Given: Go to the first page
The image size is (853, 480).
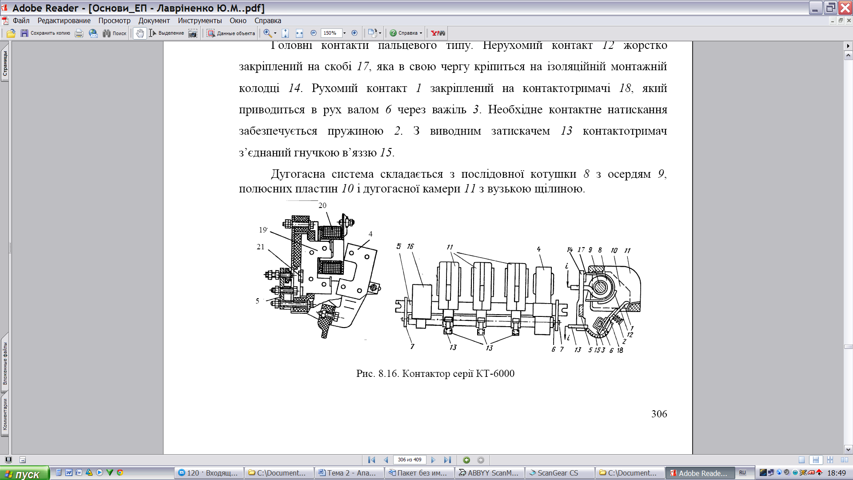Looking at the screenshot, I should click(x=372, y=460).
